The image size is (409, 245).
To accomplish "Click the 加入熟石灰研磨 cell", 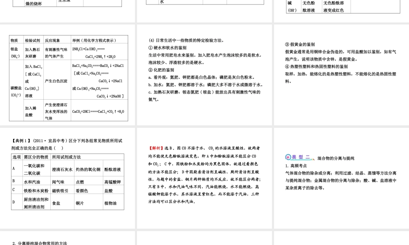I will [34, 52].
